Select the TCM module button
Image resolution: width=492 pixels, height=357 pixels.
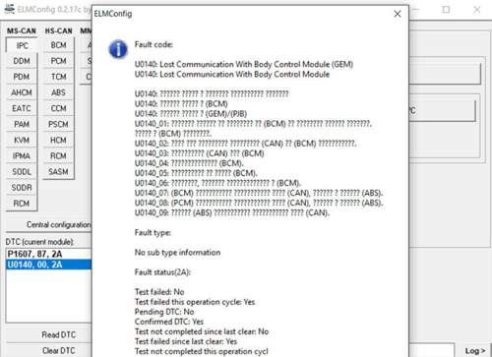pyautogui.click(x=59, y=77)
